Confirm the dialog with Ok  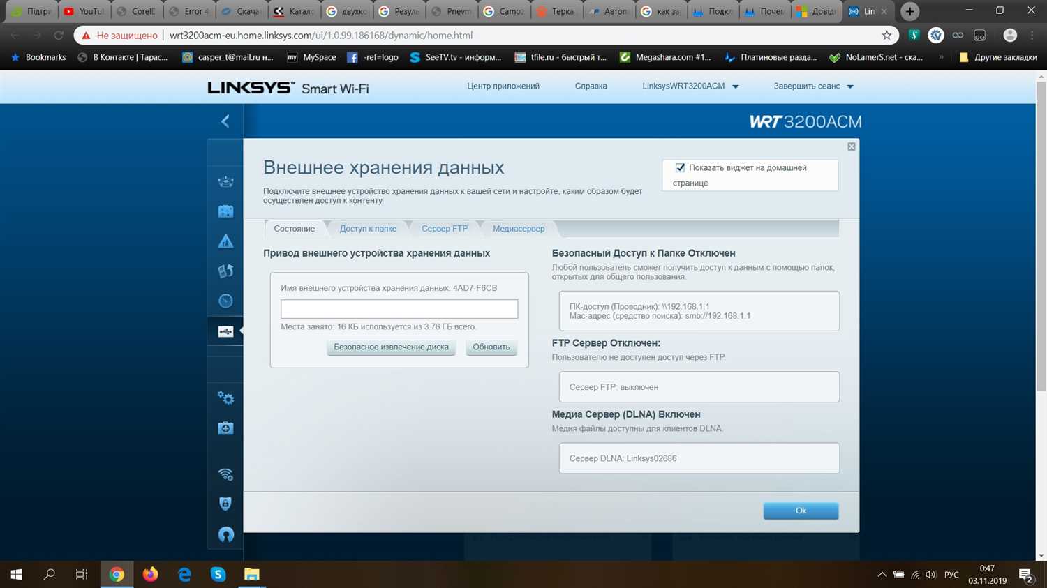pos(801,511)
